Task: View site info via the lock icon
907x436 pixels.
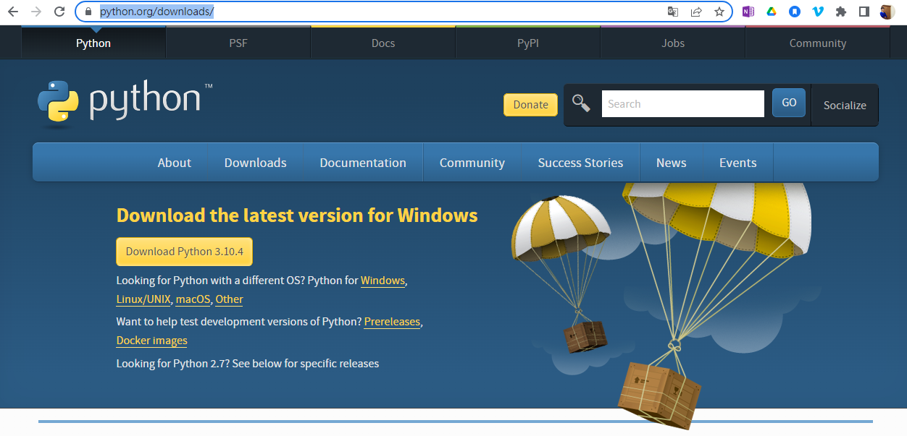Action: click(88, 12)
